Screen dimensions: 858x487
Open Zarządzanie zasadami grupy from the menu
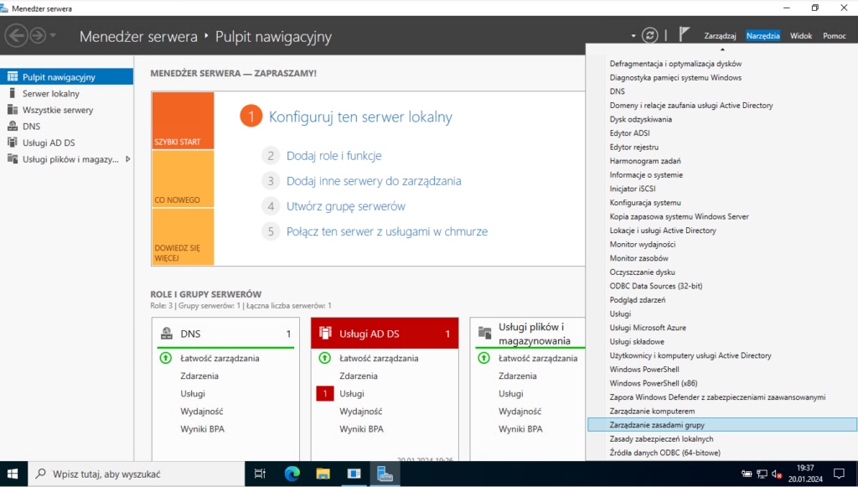pyautogui.click(x=722, y=425)
